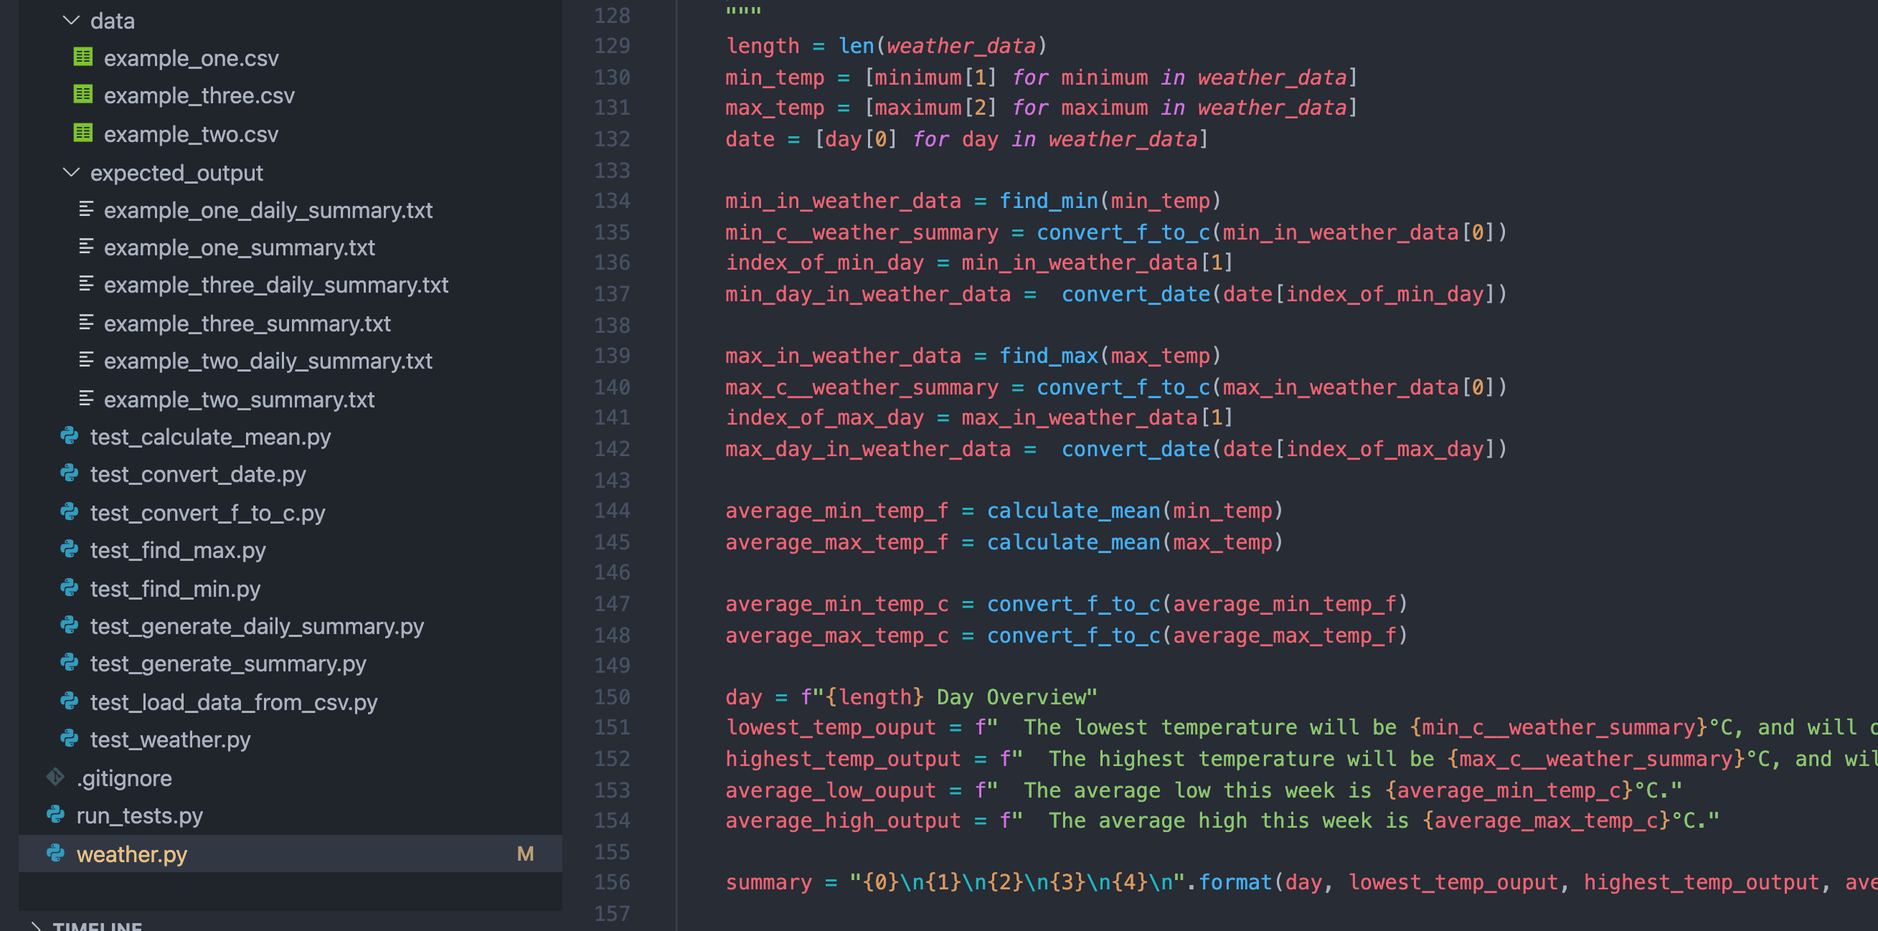
Task: Click Python icon beside run_tests.py
Action: pyautogui.click(x=55, y=814)
